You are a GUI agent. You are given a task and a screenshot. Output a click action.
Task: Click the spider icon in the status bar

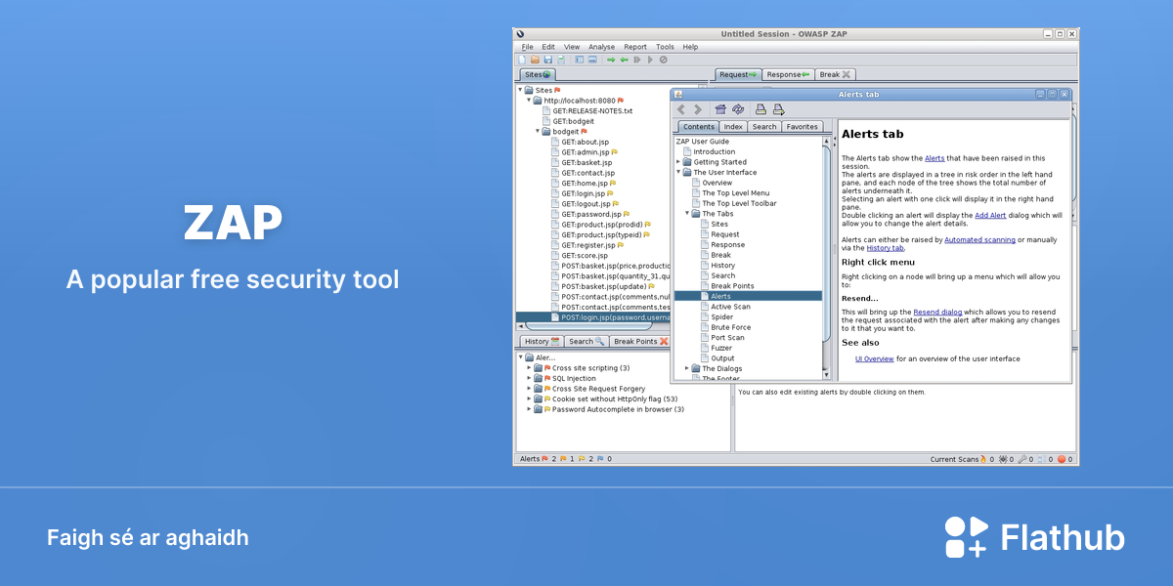click(x=1004, y=459)
